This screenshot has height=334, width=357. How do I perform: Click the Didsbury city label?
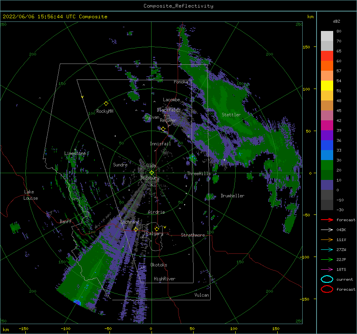150,178
